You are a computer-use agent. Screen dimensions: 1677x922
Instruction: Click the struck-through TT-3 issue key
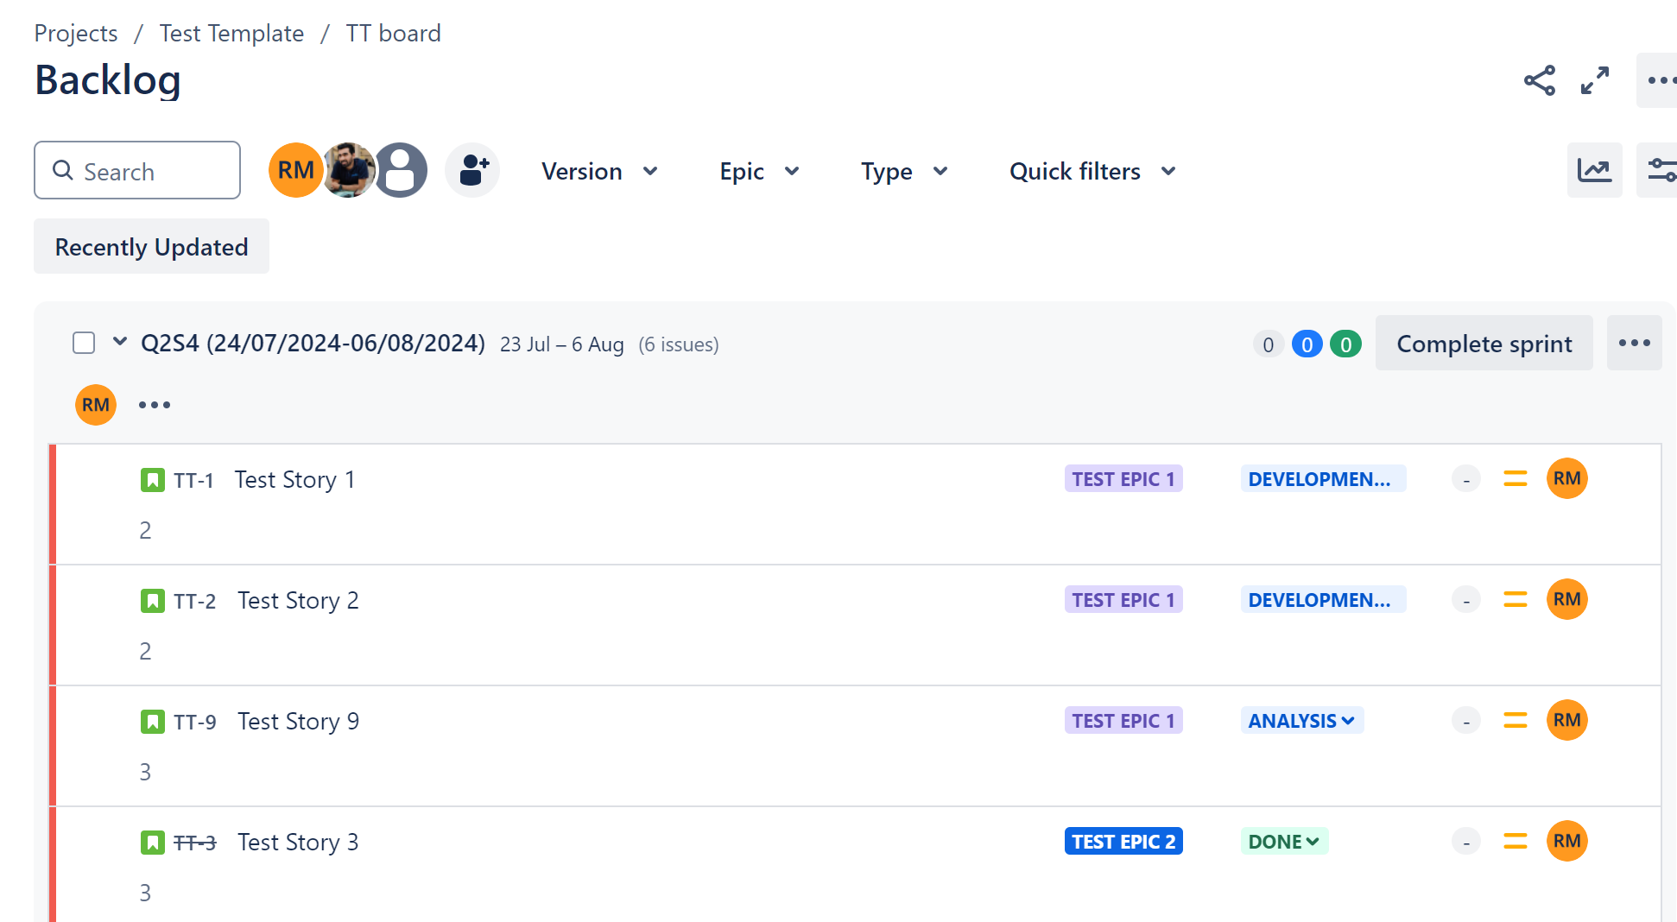tap(194, 843)
